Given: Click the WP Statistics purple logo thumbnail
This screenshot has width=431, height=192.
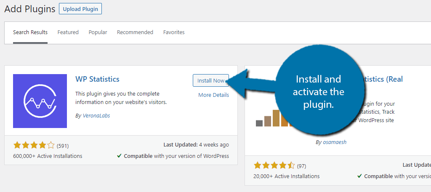Looking at the screenshot, I should point(40,101).
